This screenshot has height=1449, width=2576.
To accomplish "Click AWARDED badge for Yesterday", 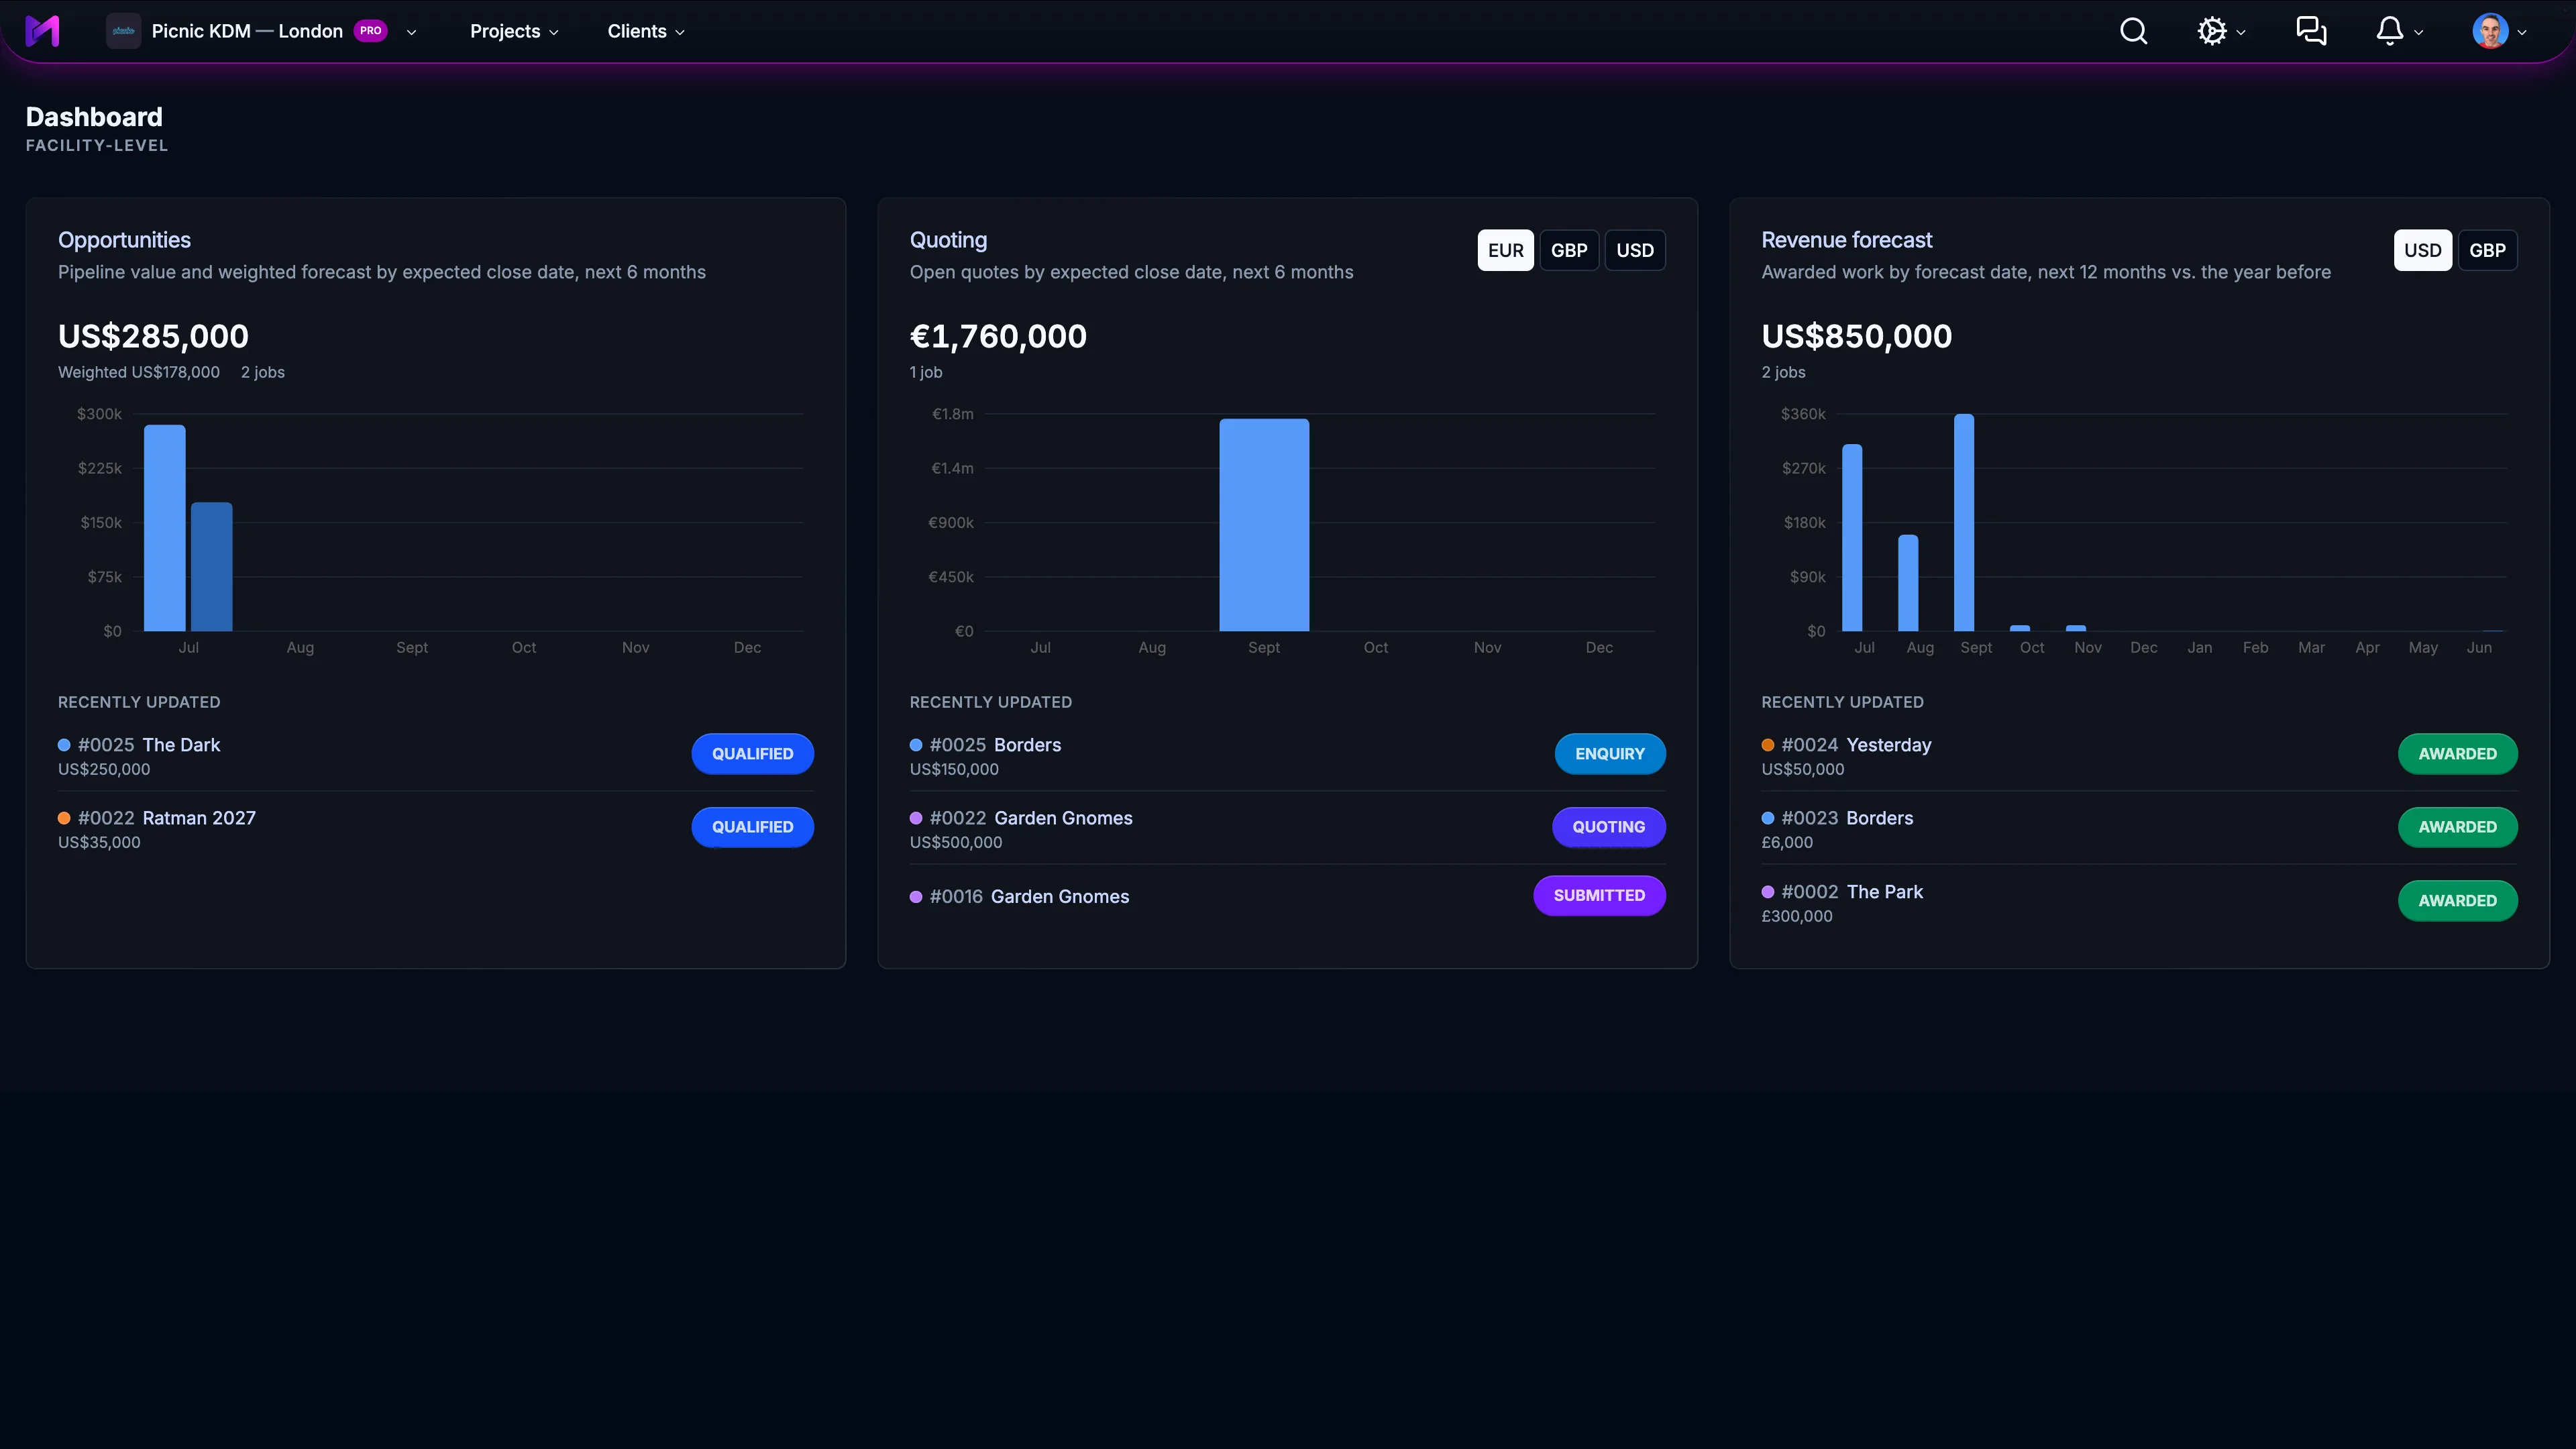I will (x=2457, y=754).
